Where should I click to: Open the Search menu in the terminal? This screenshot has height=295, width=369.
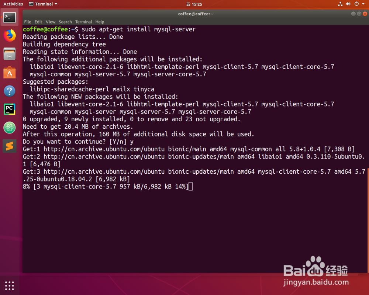(x=65, y=22)
